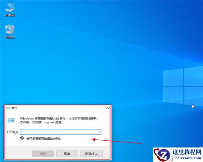
Task: Click the Run dialog title bar icon
Action: (8, 108)
